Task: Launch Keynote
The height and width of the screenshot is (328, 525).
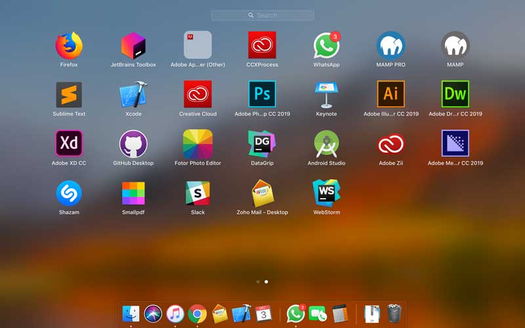Action: pyautogui.click(x=326, y=94)
